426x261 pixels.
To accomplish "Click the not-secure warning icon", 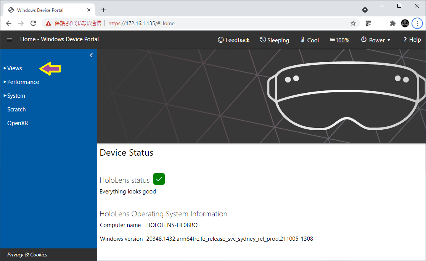I will click(48, 23).
